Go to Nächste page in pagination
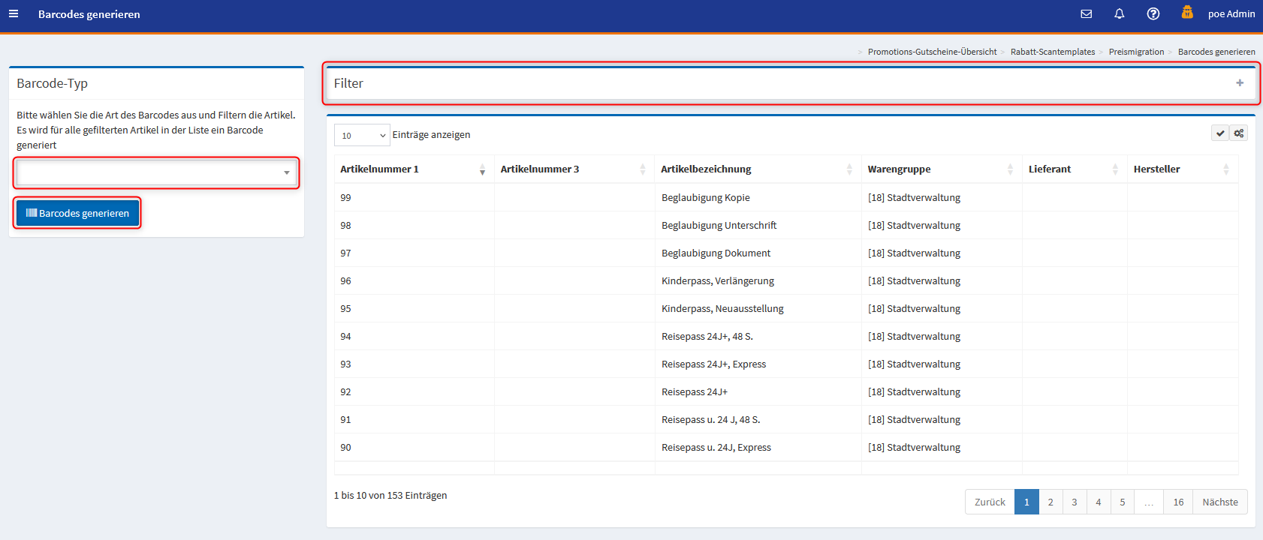This screenshot has width=1263, height=540. (x=1219, y=502)
